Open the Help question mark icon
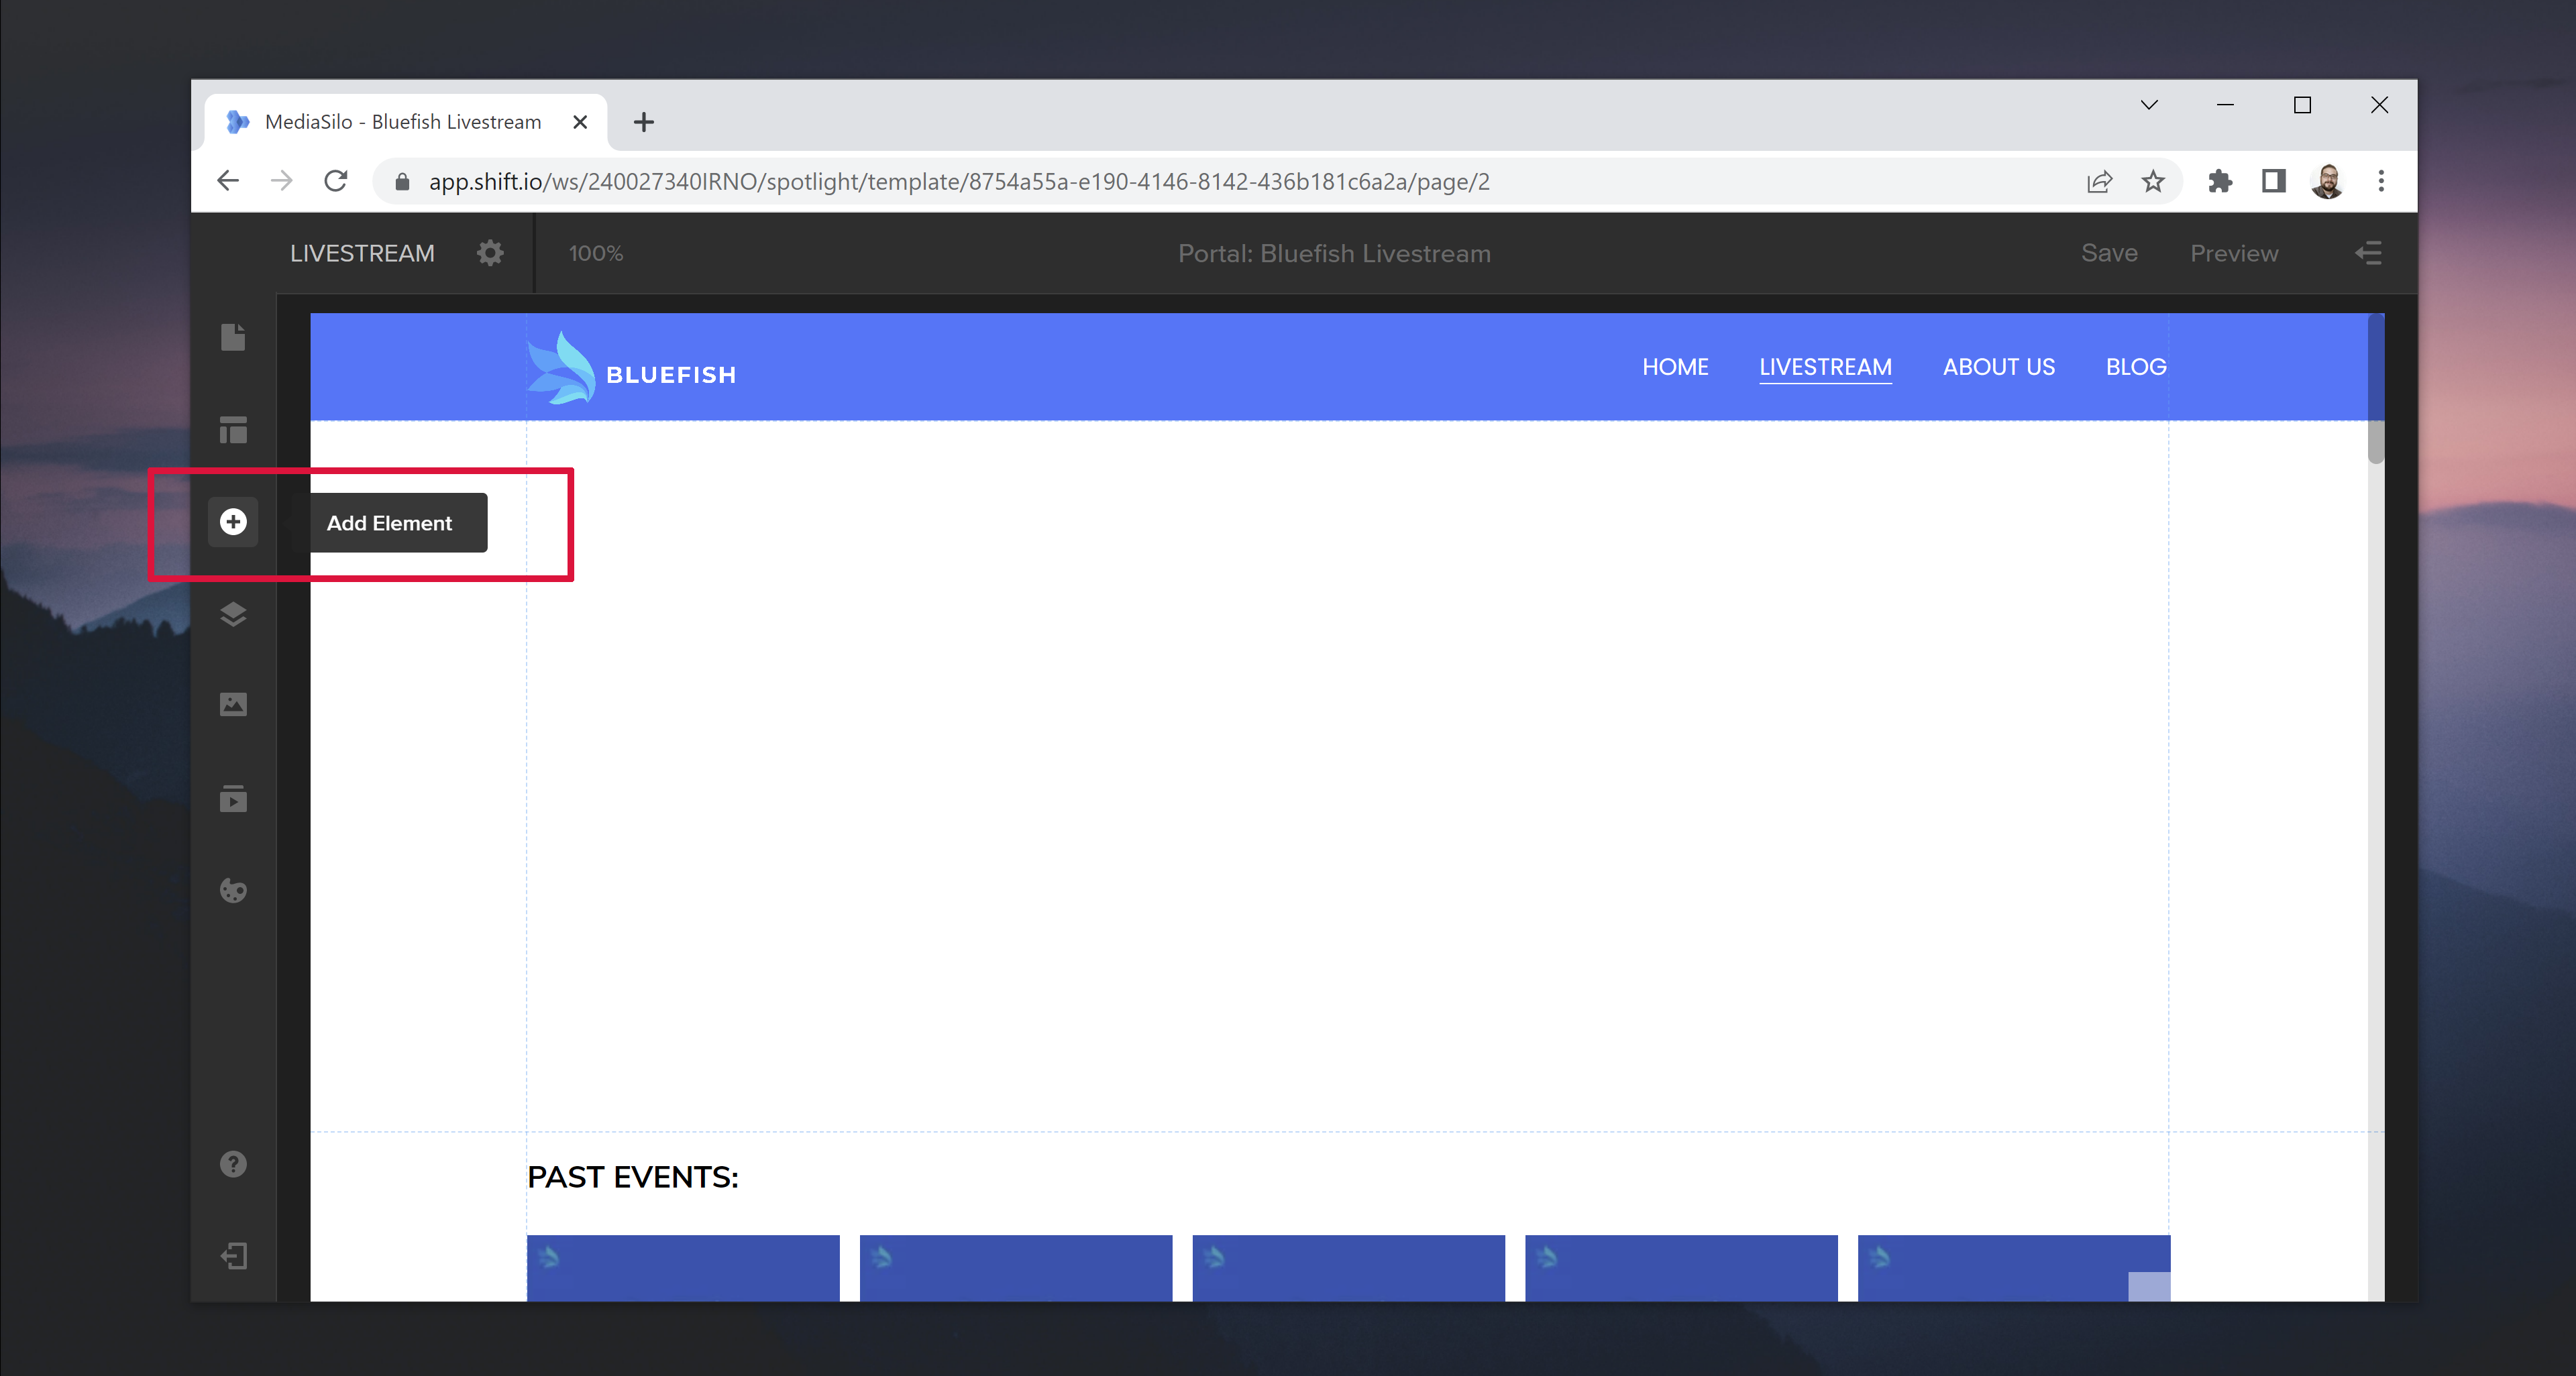The width and height of the screenshot is (2576, 1376). (233, 1164)
